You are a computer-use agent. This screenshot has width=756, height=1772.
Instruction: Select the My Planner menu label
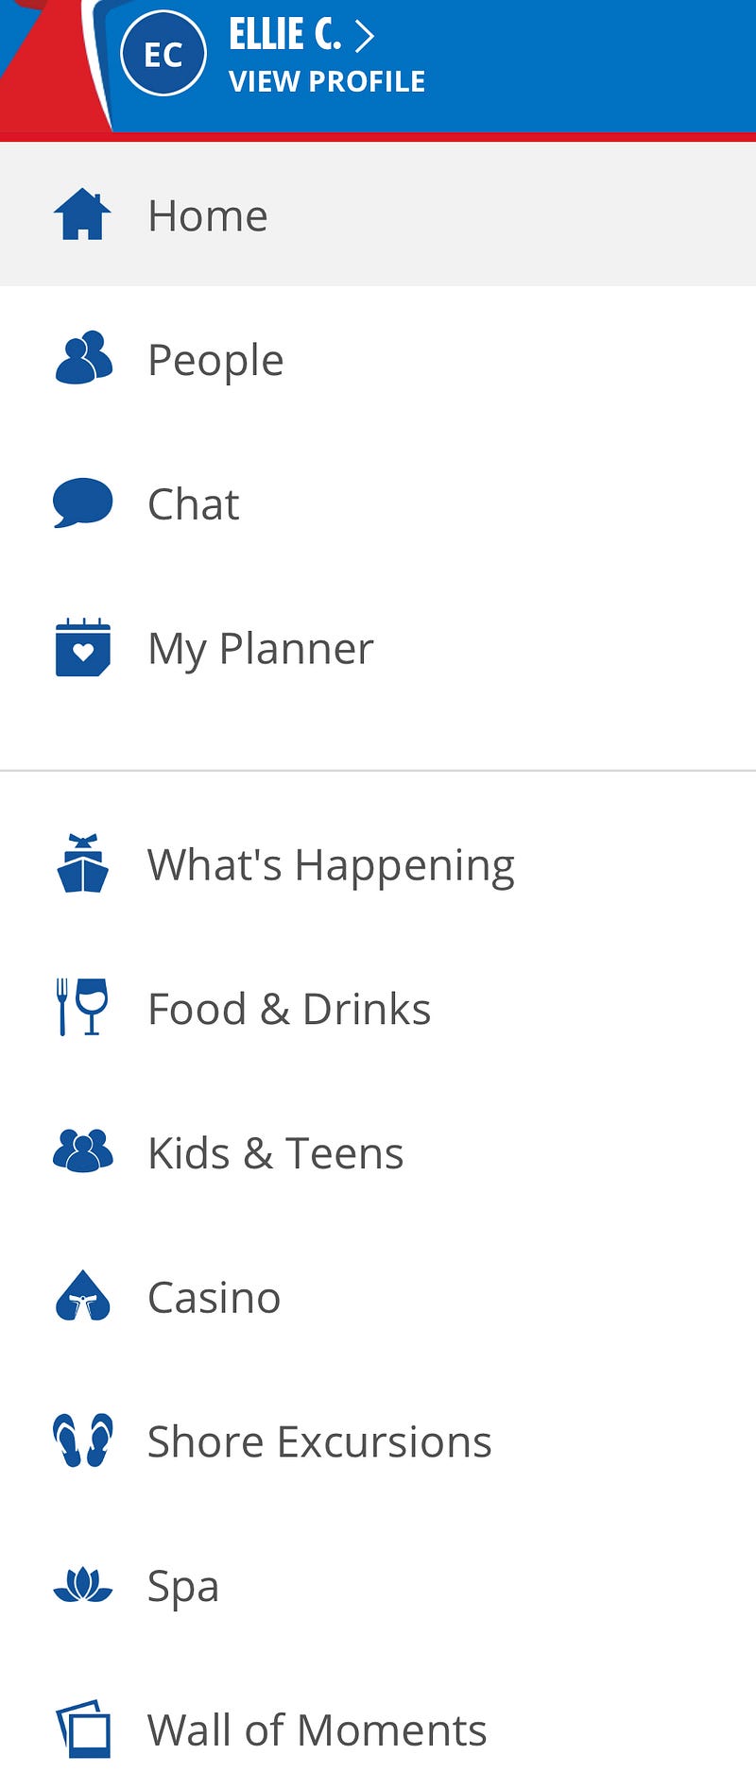(x=261, y=649)
